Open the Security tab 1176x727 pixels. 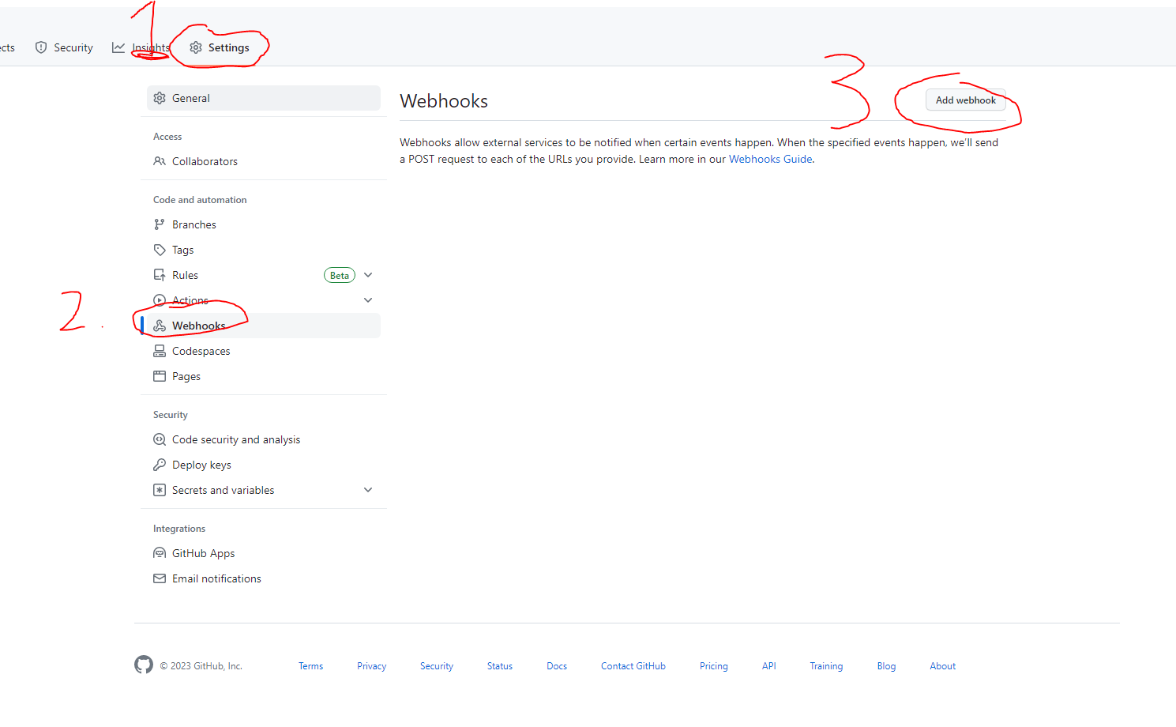[x=64, y=47]
